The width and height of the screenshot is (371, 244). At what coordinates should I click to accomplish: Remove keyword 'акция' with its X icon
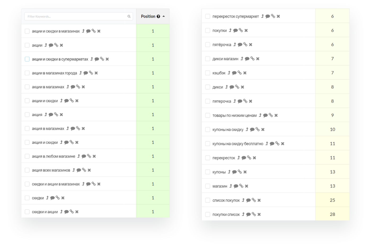click(61, 115)
